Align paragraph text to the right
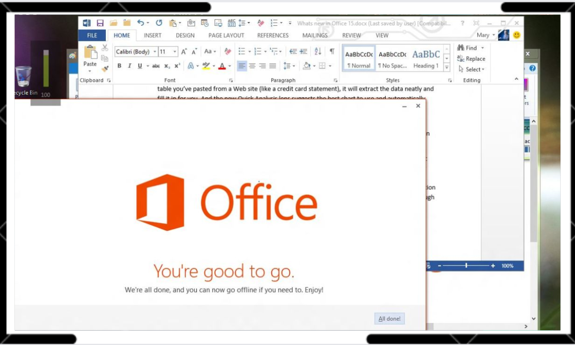 point(263,66)
